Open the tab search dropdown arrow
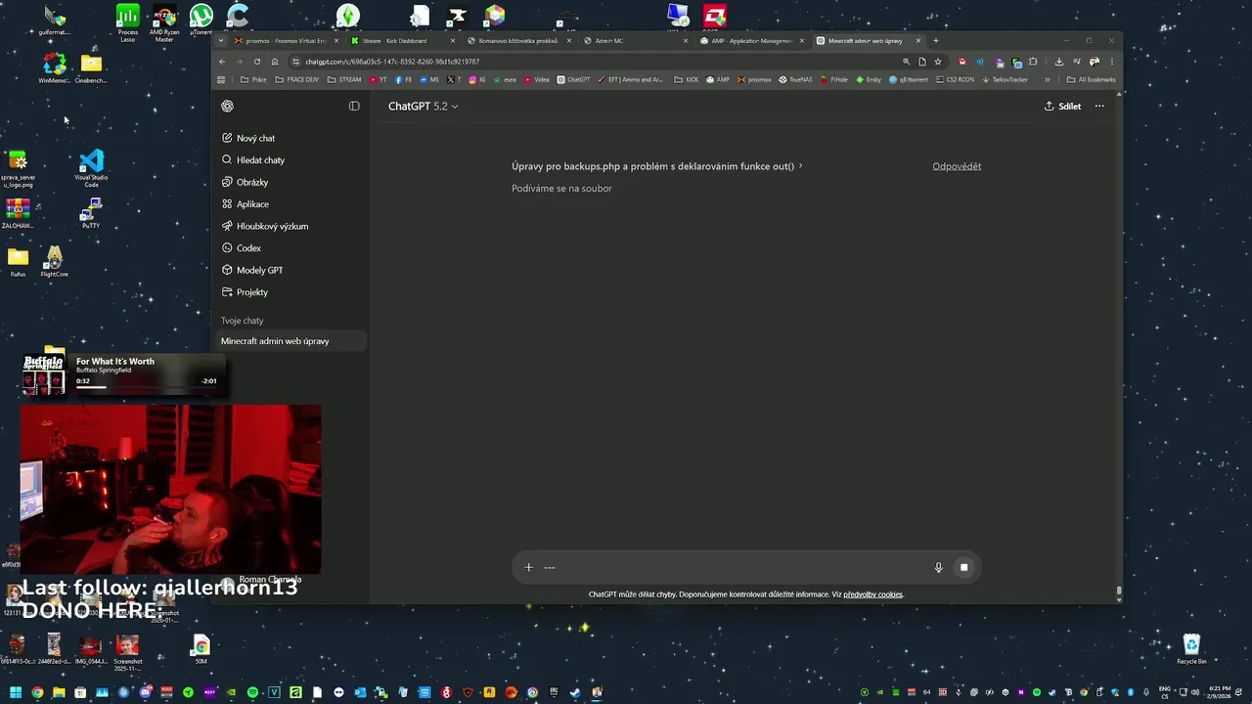 coord(222,41)
